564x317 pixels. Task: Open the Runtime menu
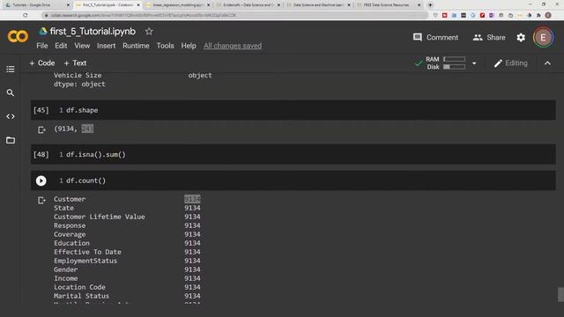[136, 46]
